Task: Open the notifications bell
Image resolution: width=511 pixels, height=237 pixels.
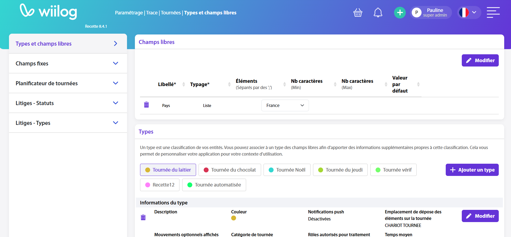Action: coord(378,12)
